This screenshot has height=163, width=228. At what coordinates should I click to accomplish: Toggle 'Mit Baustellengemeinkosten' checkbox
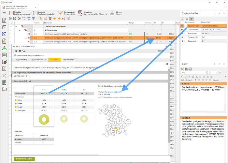tap(99, 86)
